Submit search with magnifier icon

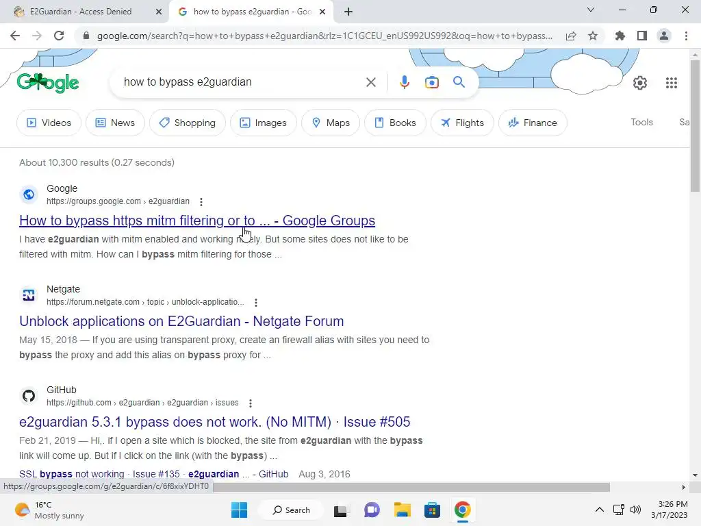459,82
